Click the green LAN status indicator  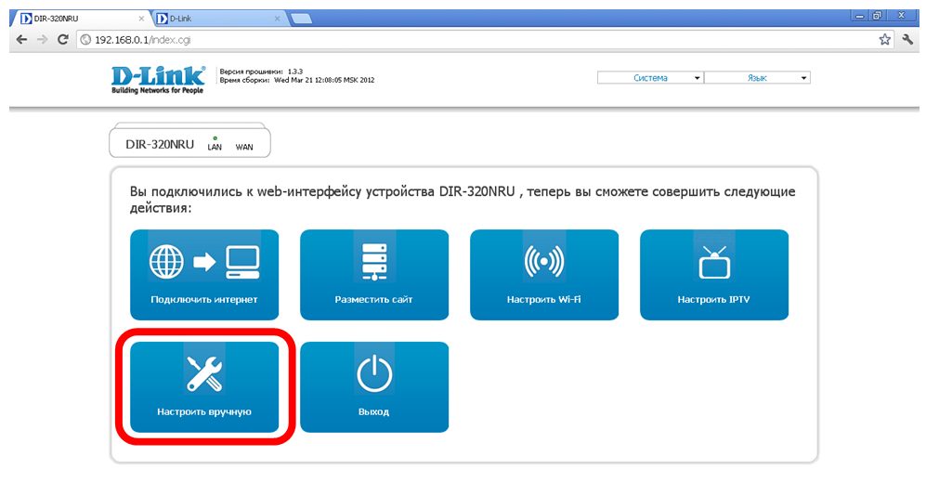(x=215, y=138)
